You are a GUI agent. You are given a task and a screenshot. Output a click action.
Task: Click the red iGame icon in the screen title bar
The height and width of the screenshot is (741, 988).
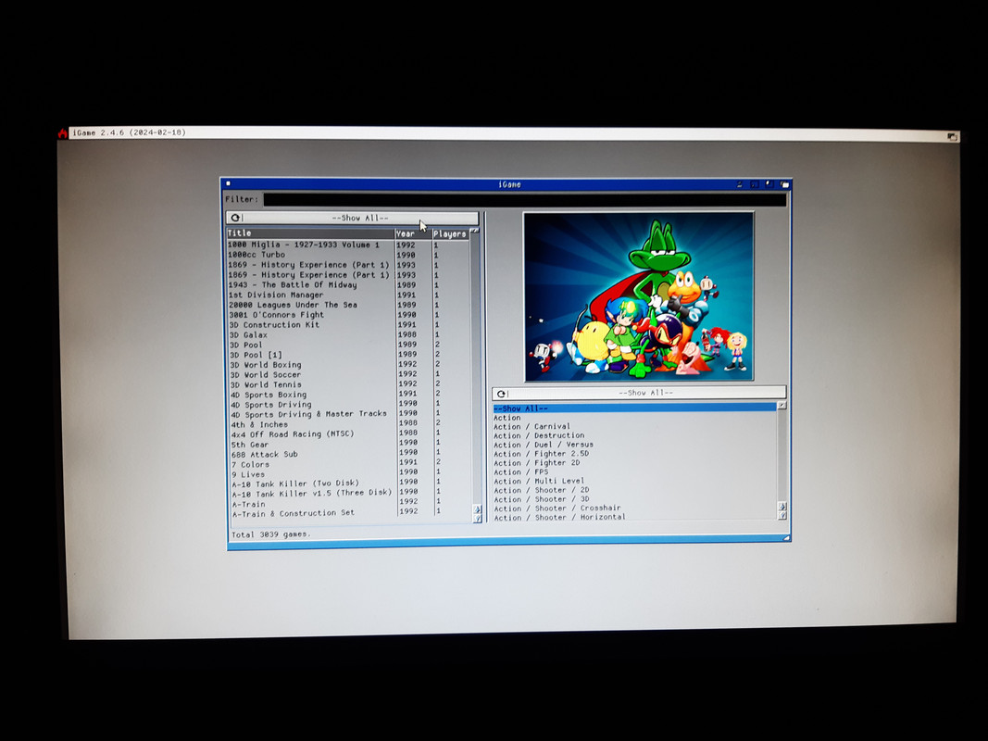pos(62,133)
